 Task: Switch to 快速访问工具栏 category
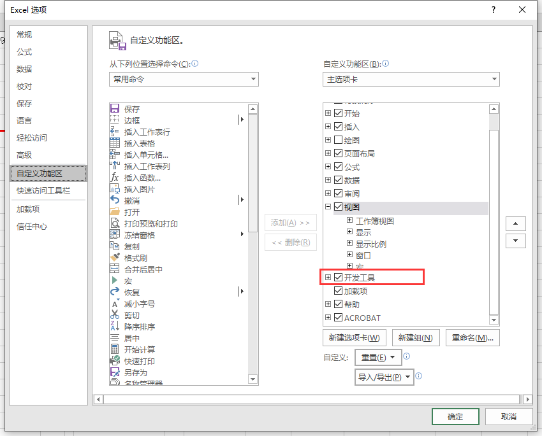(x=43, y=190)
